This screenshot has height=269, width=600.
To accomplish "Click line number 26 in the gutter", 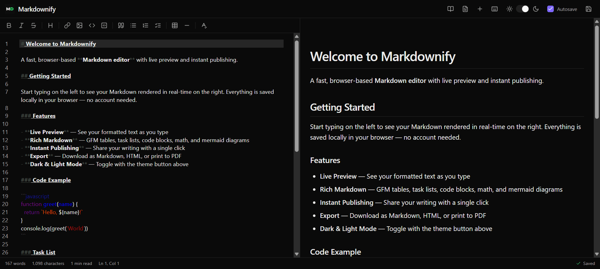I will click(5, 252).
